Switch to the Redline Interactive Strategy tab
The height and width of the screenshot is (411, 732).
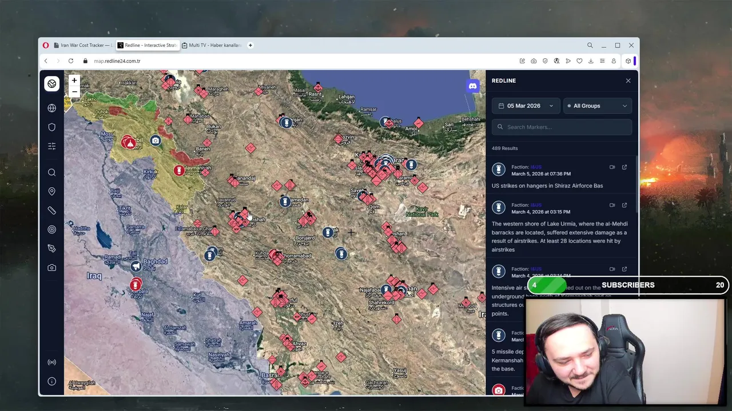point(148,45)
